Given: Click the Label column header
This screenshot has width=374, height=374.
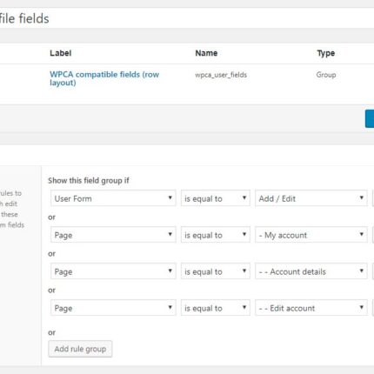Looking at the screenshot, I should click(x=60, y=53).
